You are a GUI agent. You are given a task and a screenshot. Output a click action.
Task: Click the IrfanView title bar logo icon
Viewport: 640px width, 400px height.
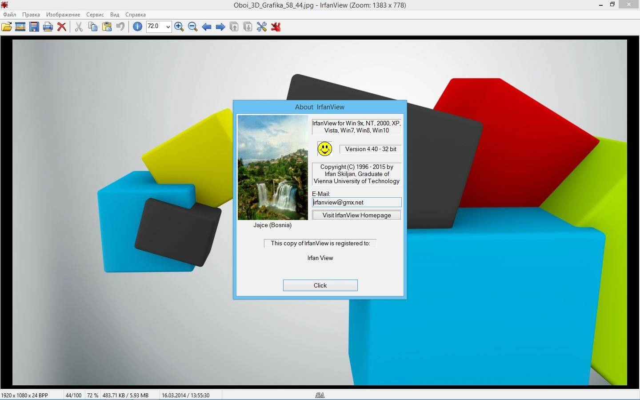(4, 5)
